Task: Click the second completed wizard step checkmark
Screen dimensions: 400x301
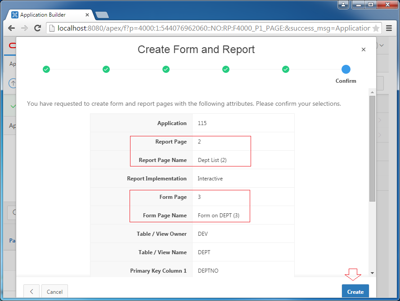Action: pos(106,69)
